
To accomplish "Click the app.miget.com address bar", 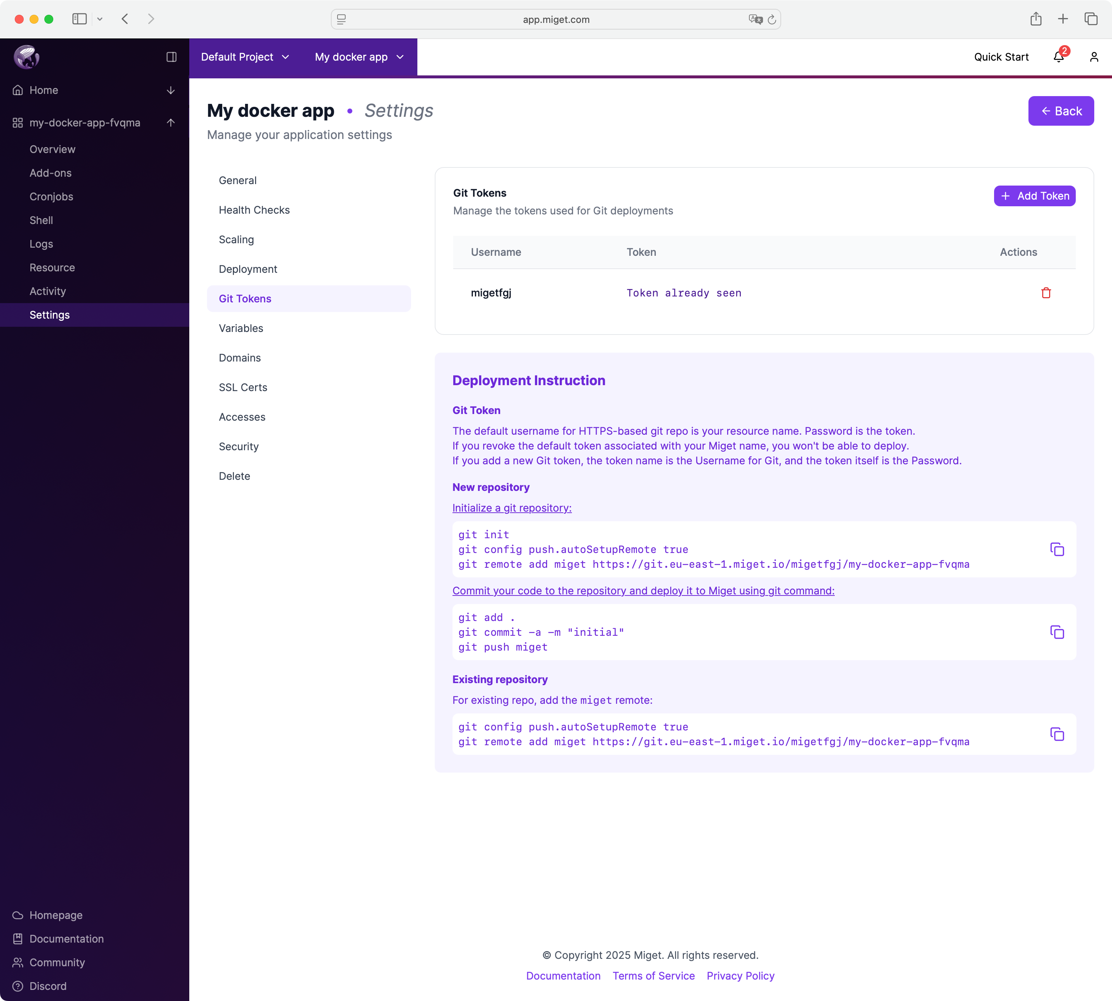I will tap(556, 19).
